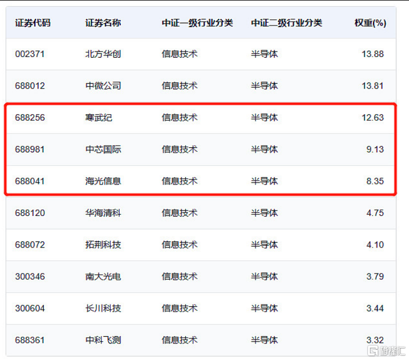Click 信息技术 in the 海光信息 row
409x360 pixels.
tap(180, 181)
